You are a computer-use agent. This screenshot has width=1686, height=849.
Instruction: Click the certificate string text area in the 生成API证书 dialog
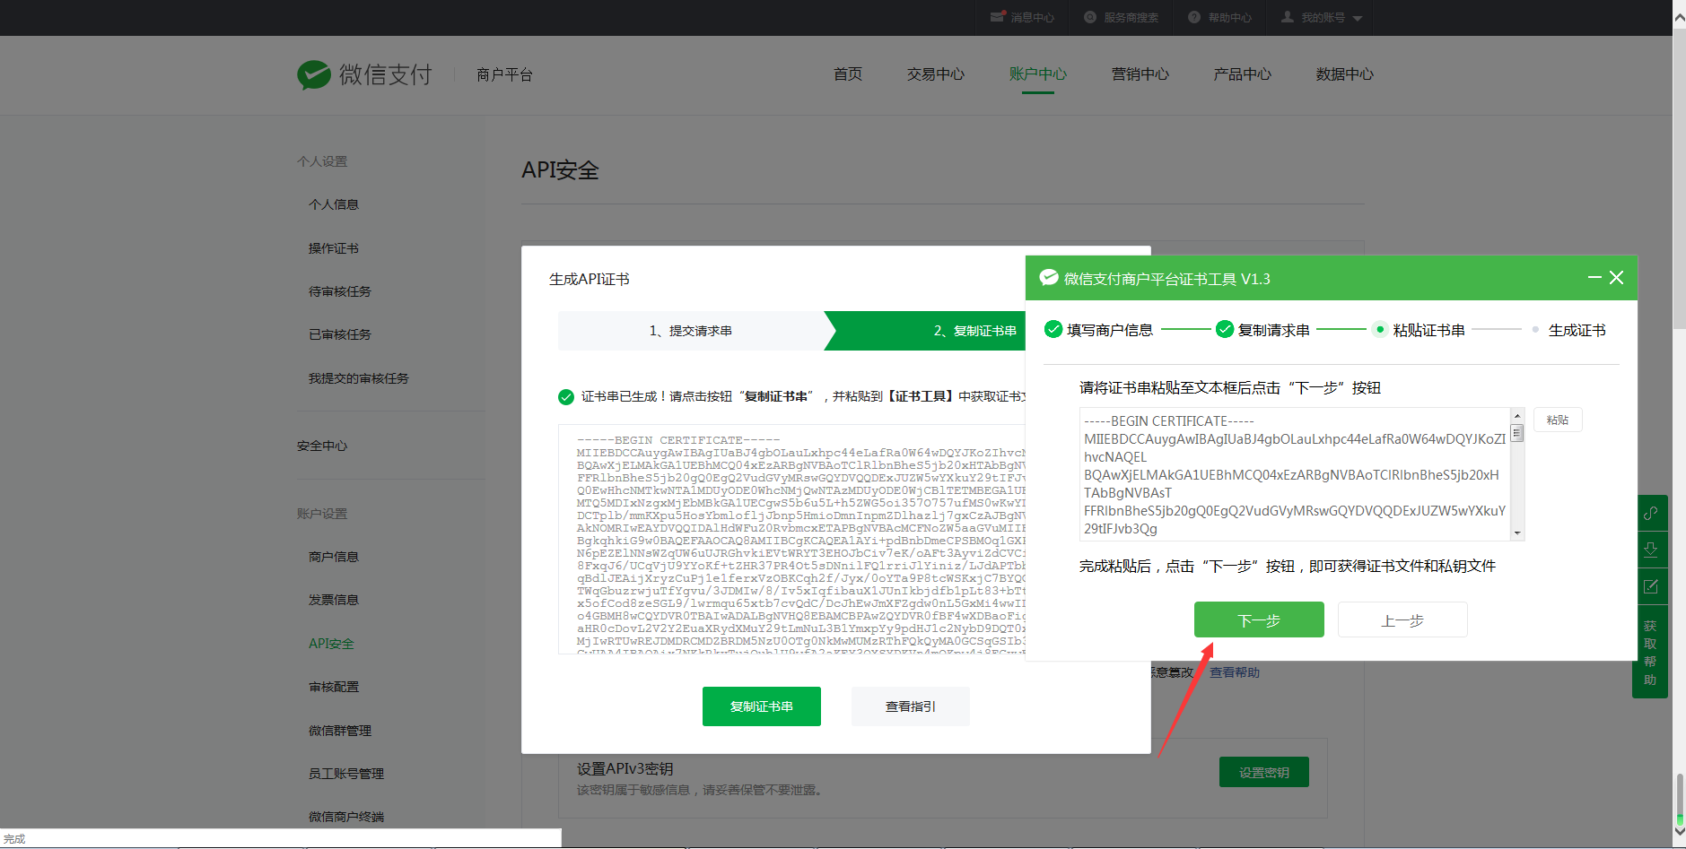click(x=792, y=540)
